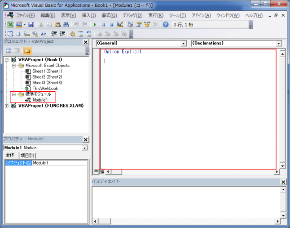Viewport: 290px width, 228px height.
Task: Click the Reset (stop) toolbar icon
Action: [x=111, y=24]
